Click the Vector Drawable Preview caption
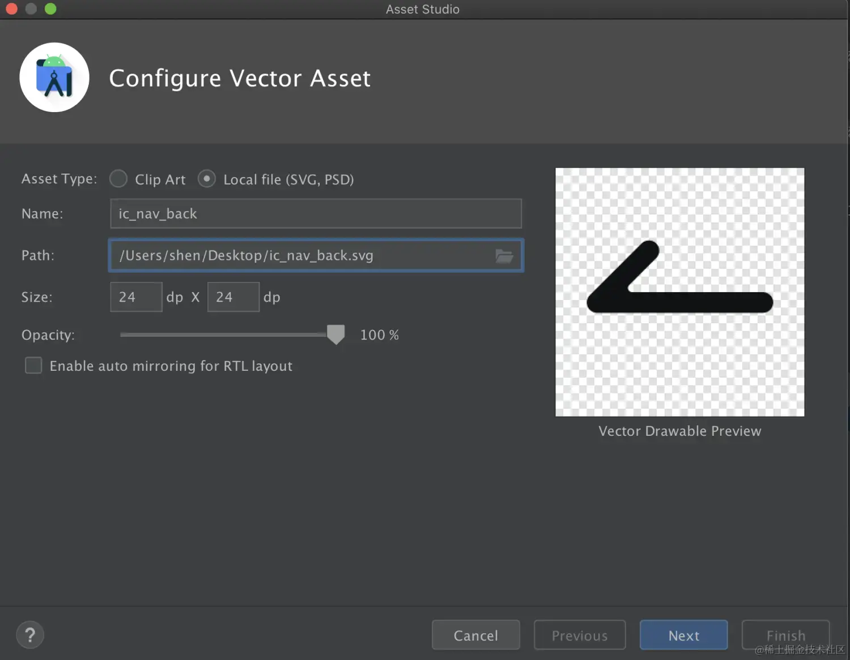Screen dimensions: 850x660 [680, 431]
